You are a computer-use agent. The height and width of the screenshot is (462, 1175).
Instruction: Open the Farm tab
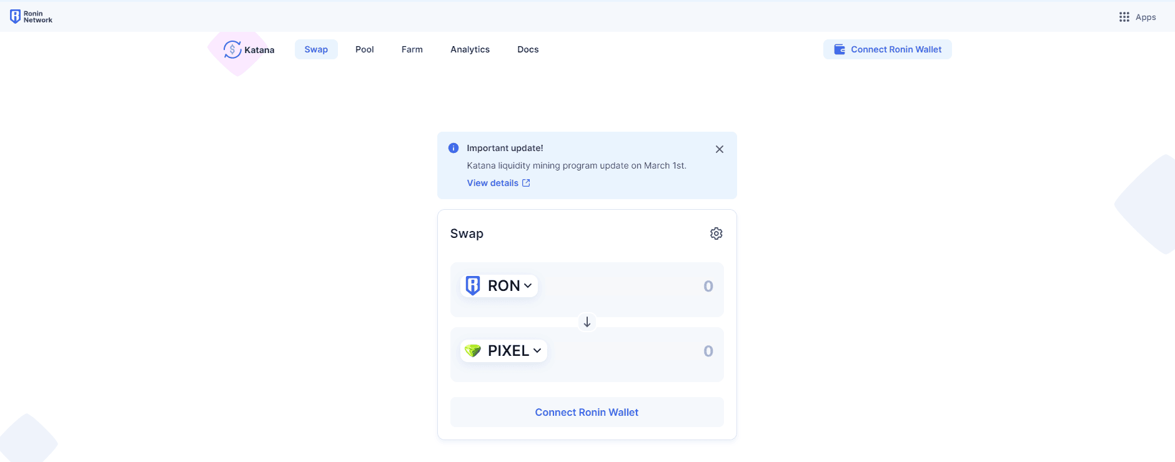click(x=412, y=49)
